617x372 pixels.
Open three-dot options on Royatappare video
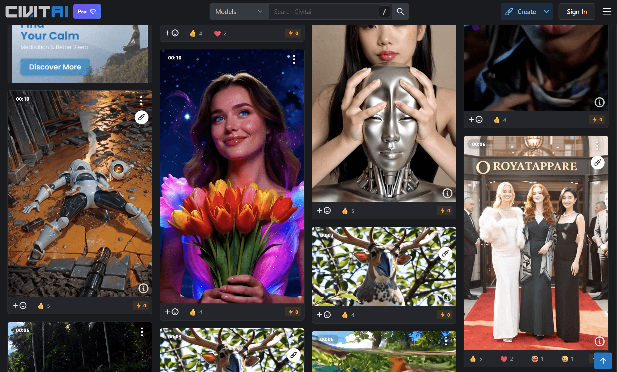597,146
